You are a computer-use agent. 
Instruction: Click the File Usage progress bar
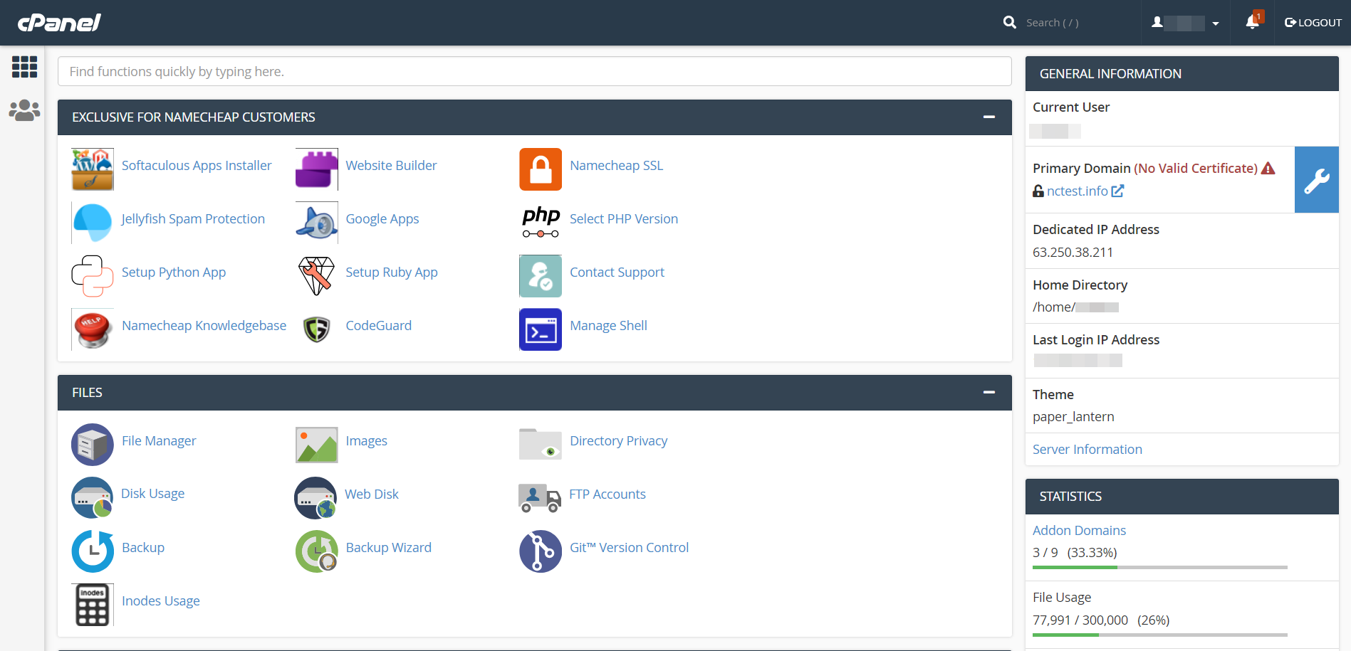click(1160, 635)
